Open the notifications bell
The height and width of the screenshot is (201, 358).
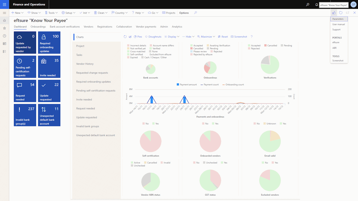[317, 4]
